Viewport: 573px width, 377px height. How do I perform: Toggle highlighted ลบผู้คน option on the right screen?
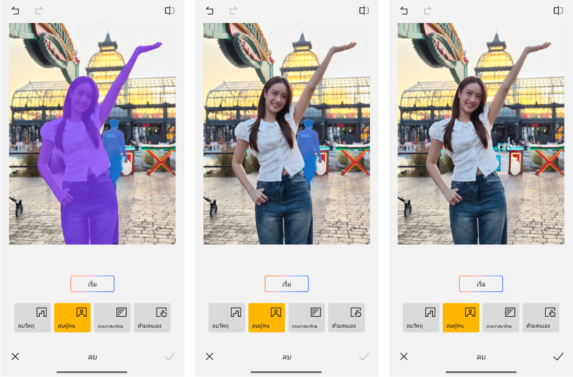tap(461, 317)
